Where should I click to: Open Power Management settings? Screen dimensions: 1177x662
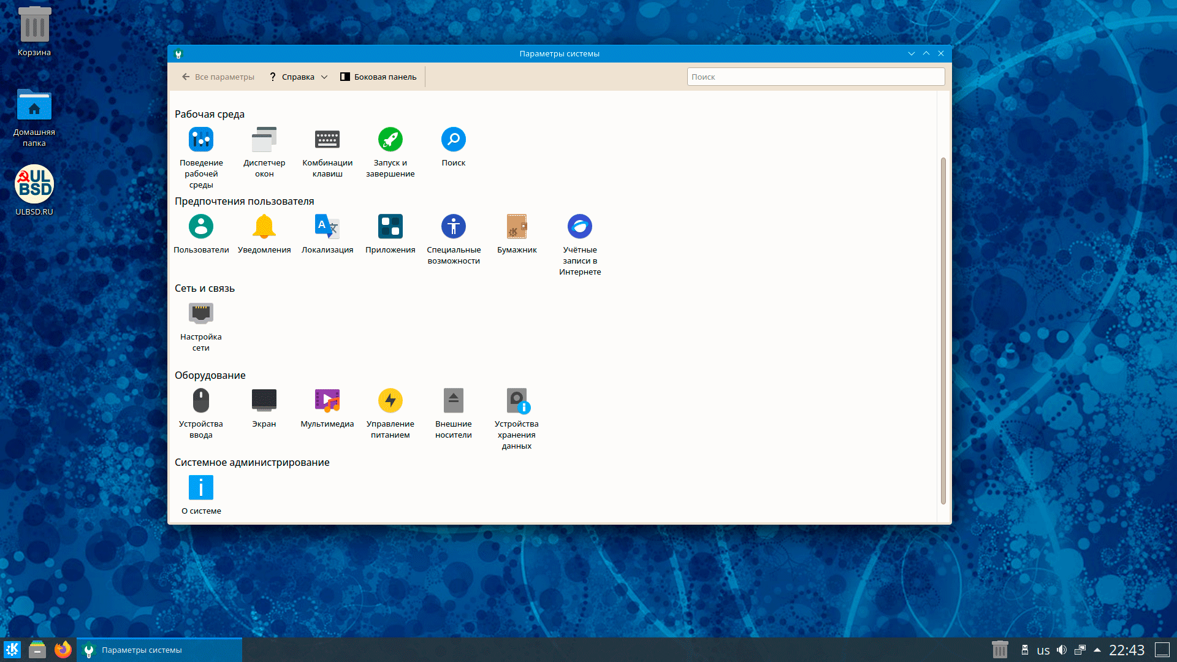pos(390,401)
